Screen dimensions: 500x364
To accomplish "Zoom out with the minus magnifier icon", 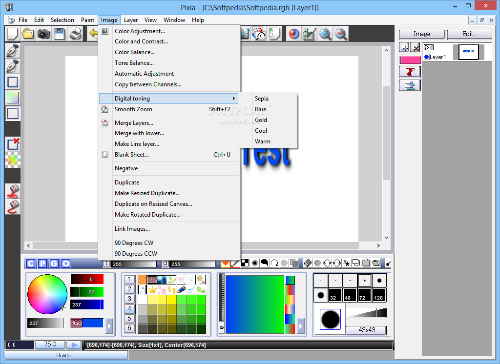I will [x=340, y=34].
